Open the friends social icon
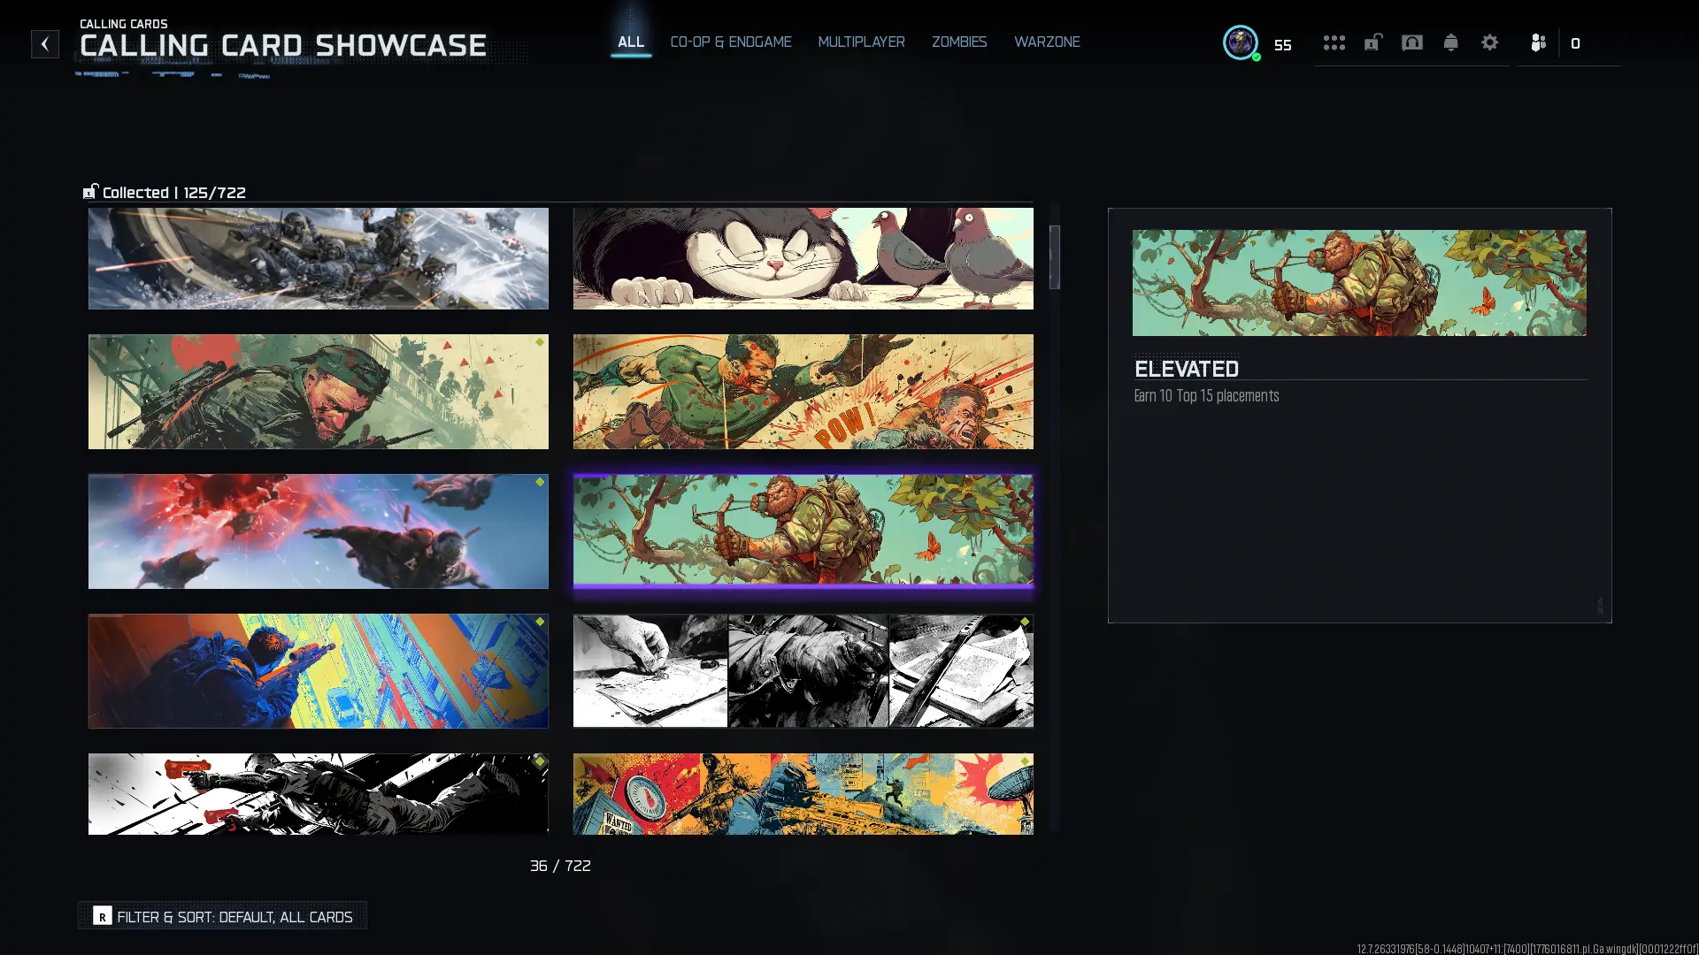This screenshot has width=1699, height=955. click(1538, 42)
